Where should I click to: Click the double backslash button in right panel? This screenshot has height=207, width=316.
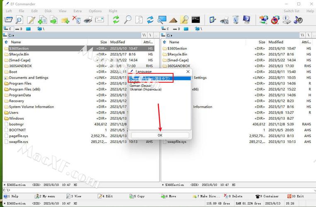click(x=302, y=36)
